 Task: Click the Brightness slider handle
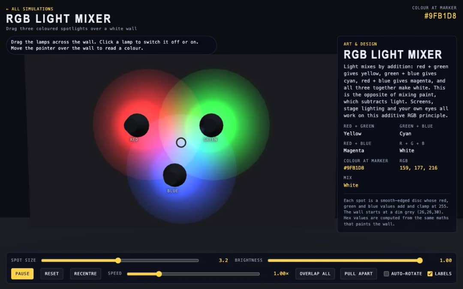click(420, 260)
